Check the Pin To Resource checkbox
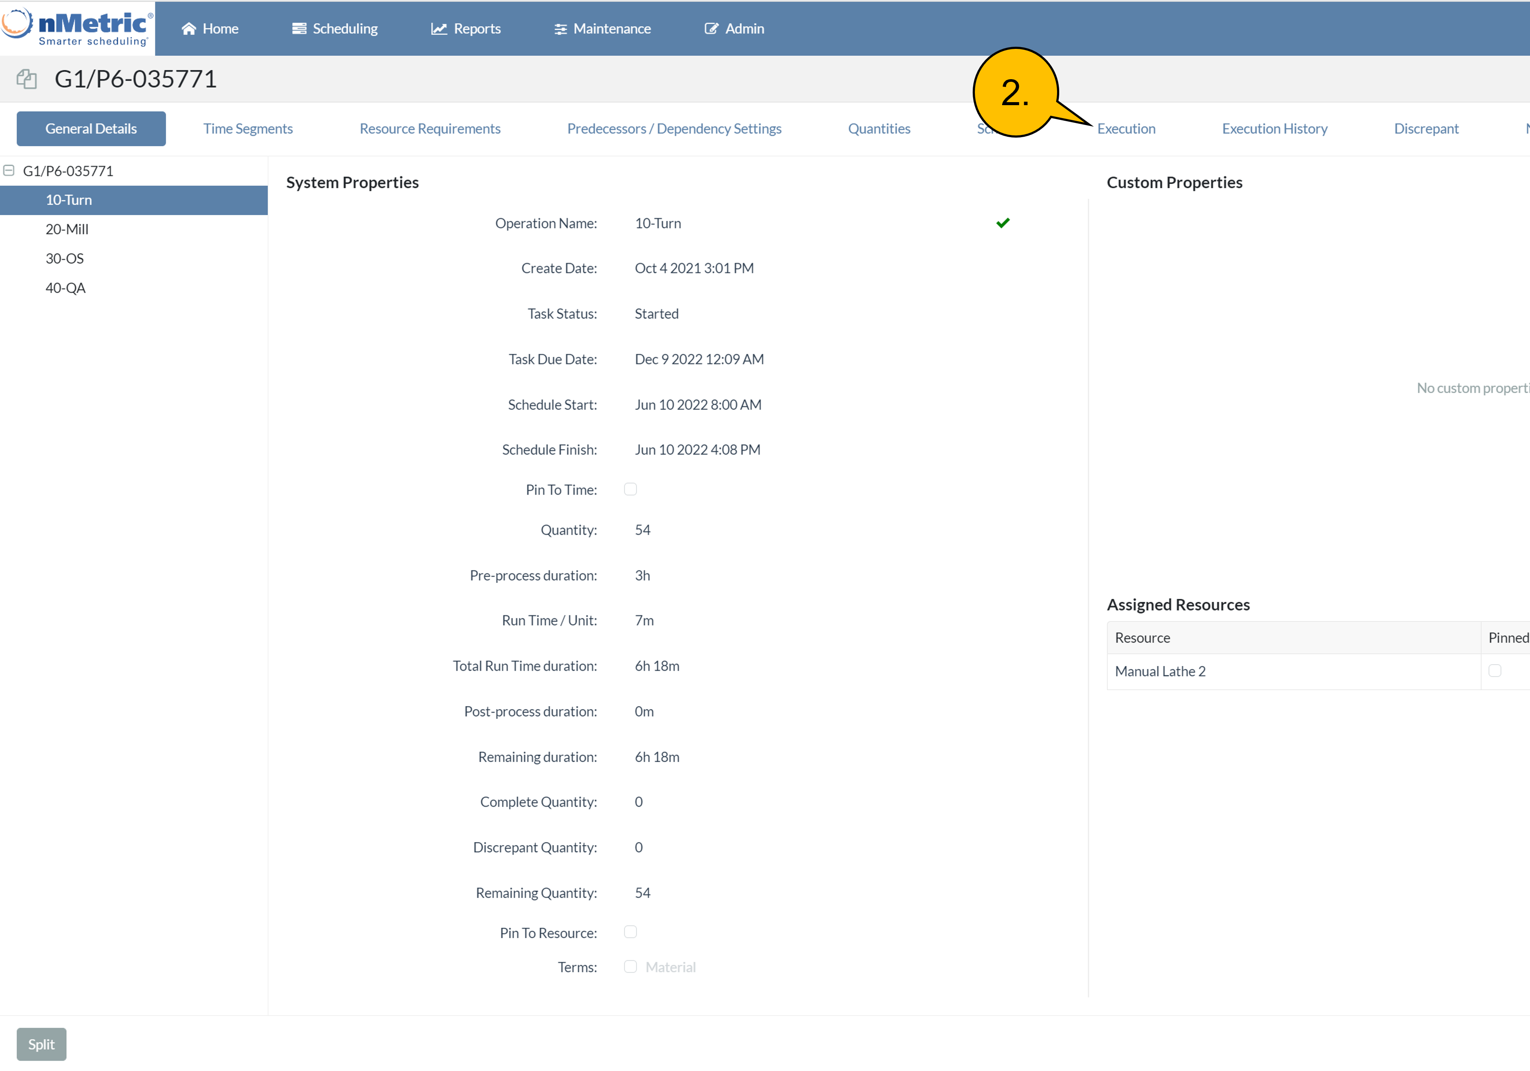 [x=630, y=932]
